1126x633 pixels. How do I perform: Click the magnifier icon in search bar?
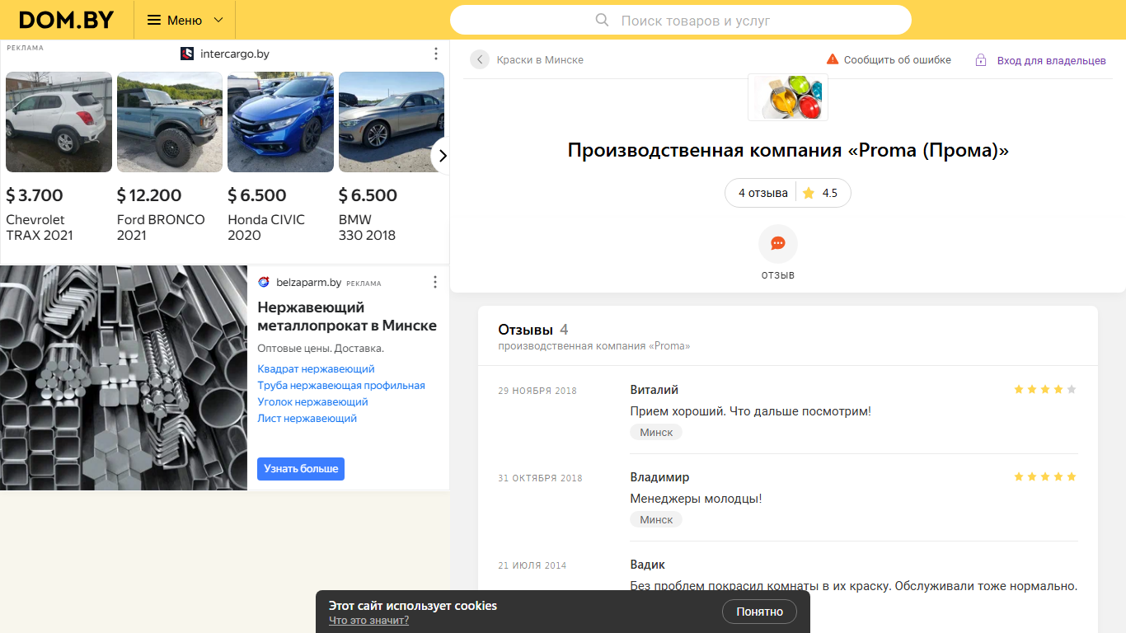tap(602, 20)
